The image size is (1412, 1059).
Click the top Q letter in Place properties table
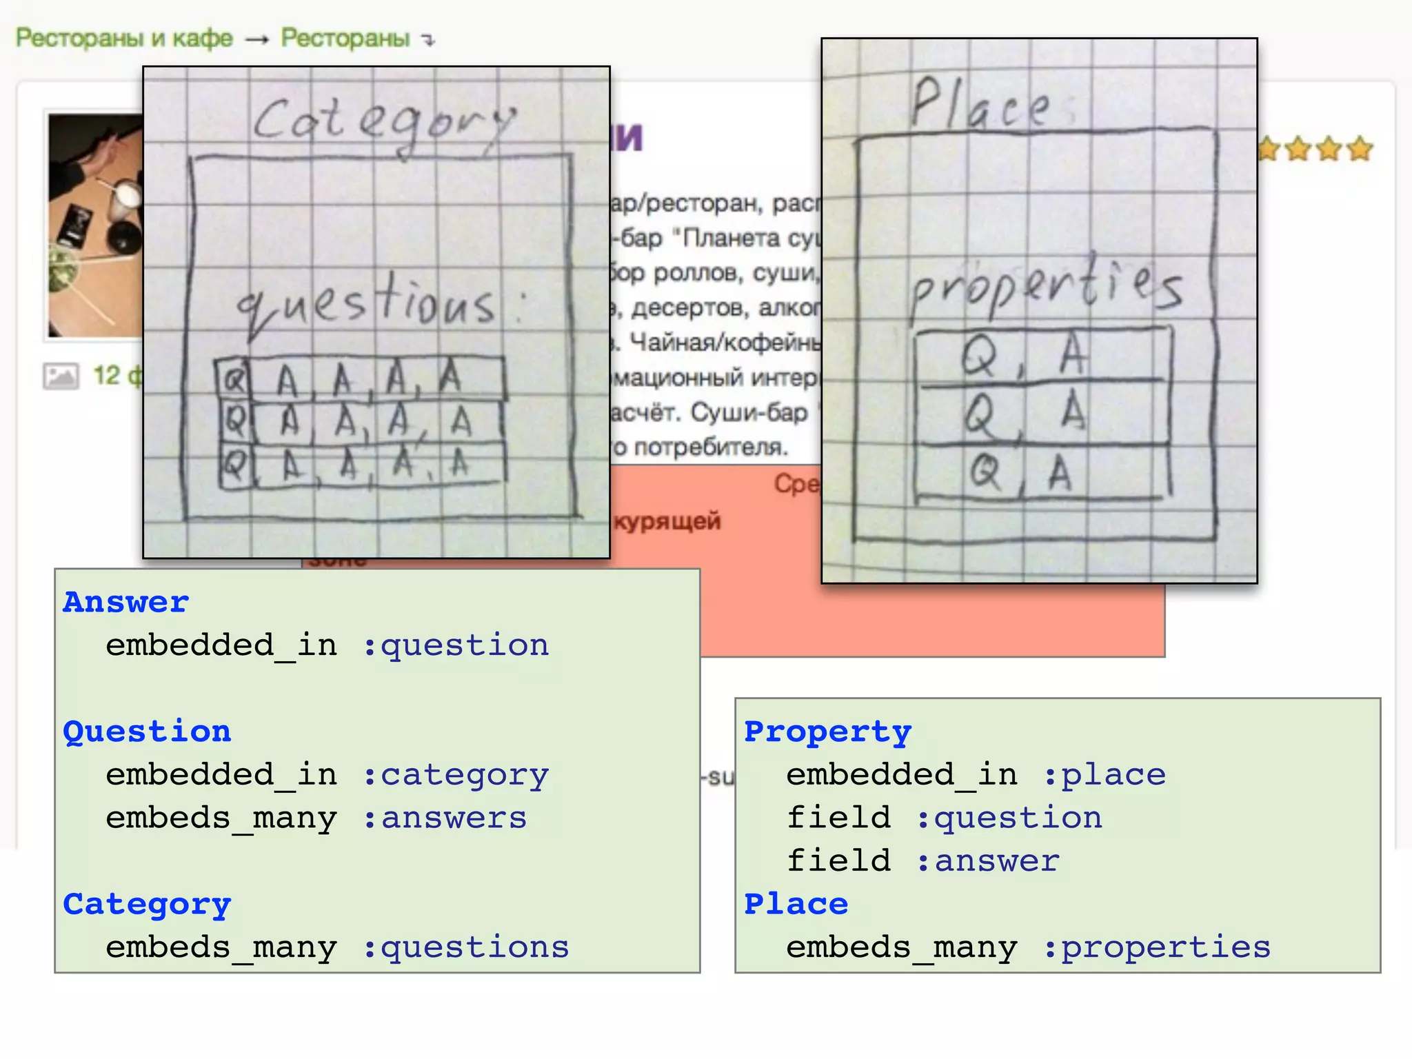pos(979,356)
